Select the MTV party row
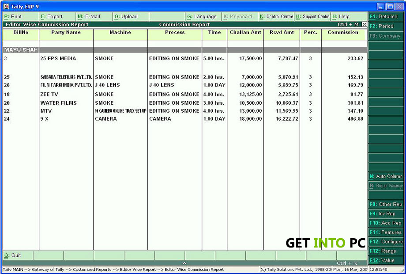The width and height of the screenshot is (406, 274). point(185,111)
